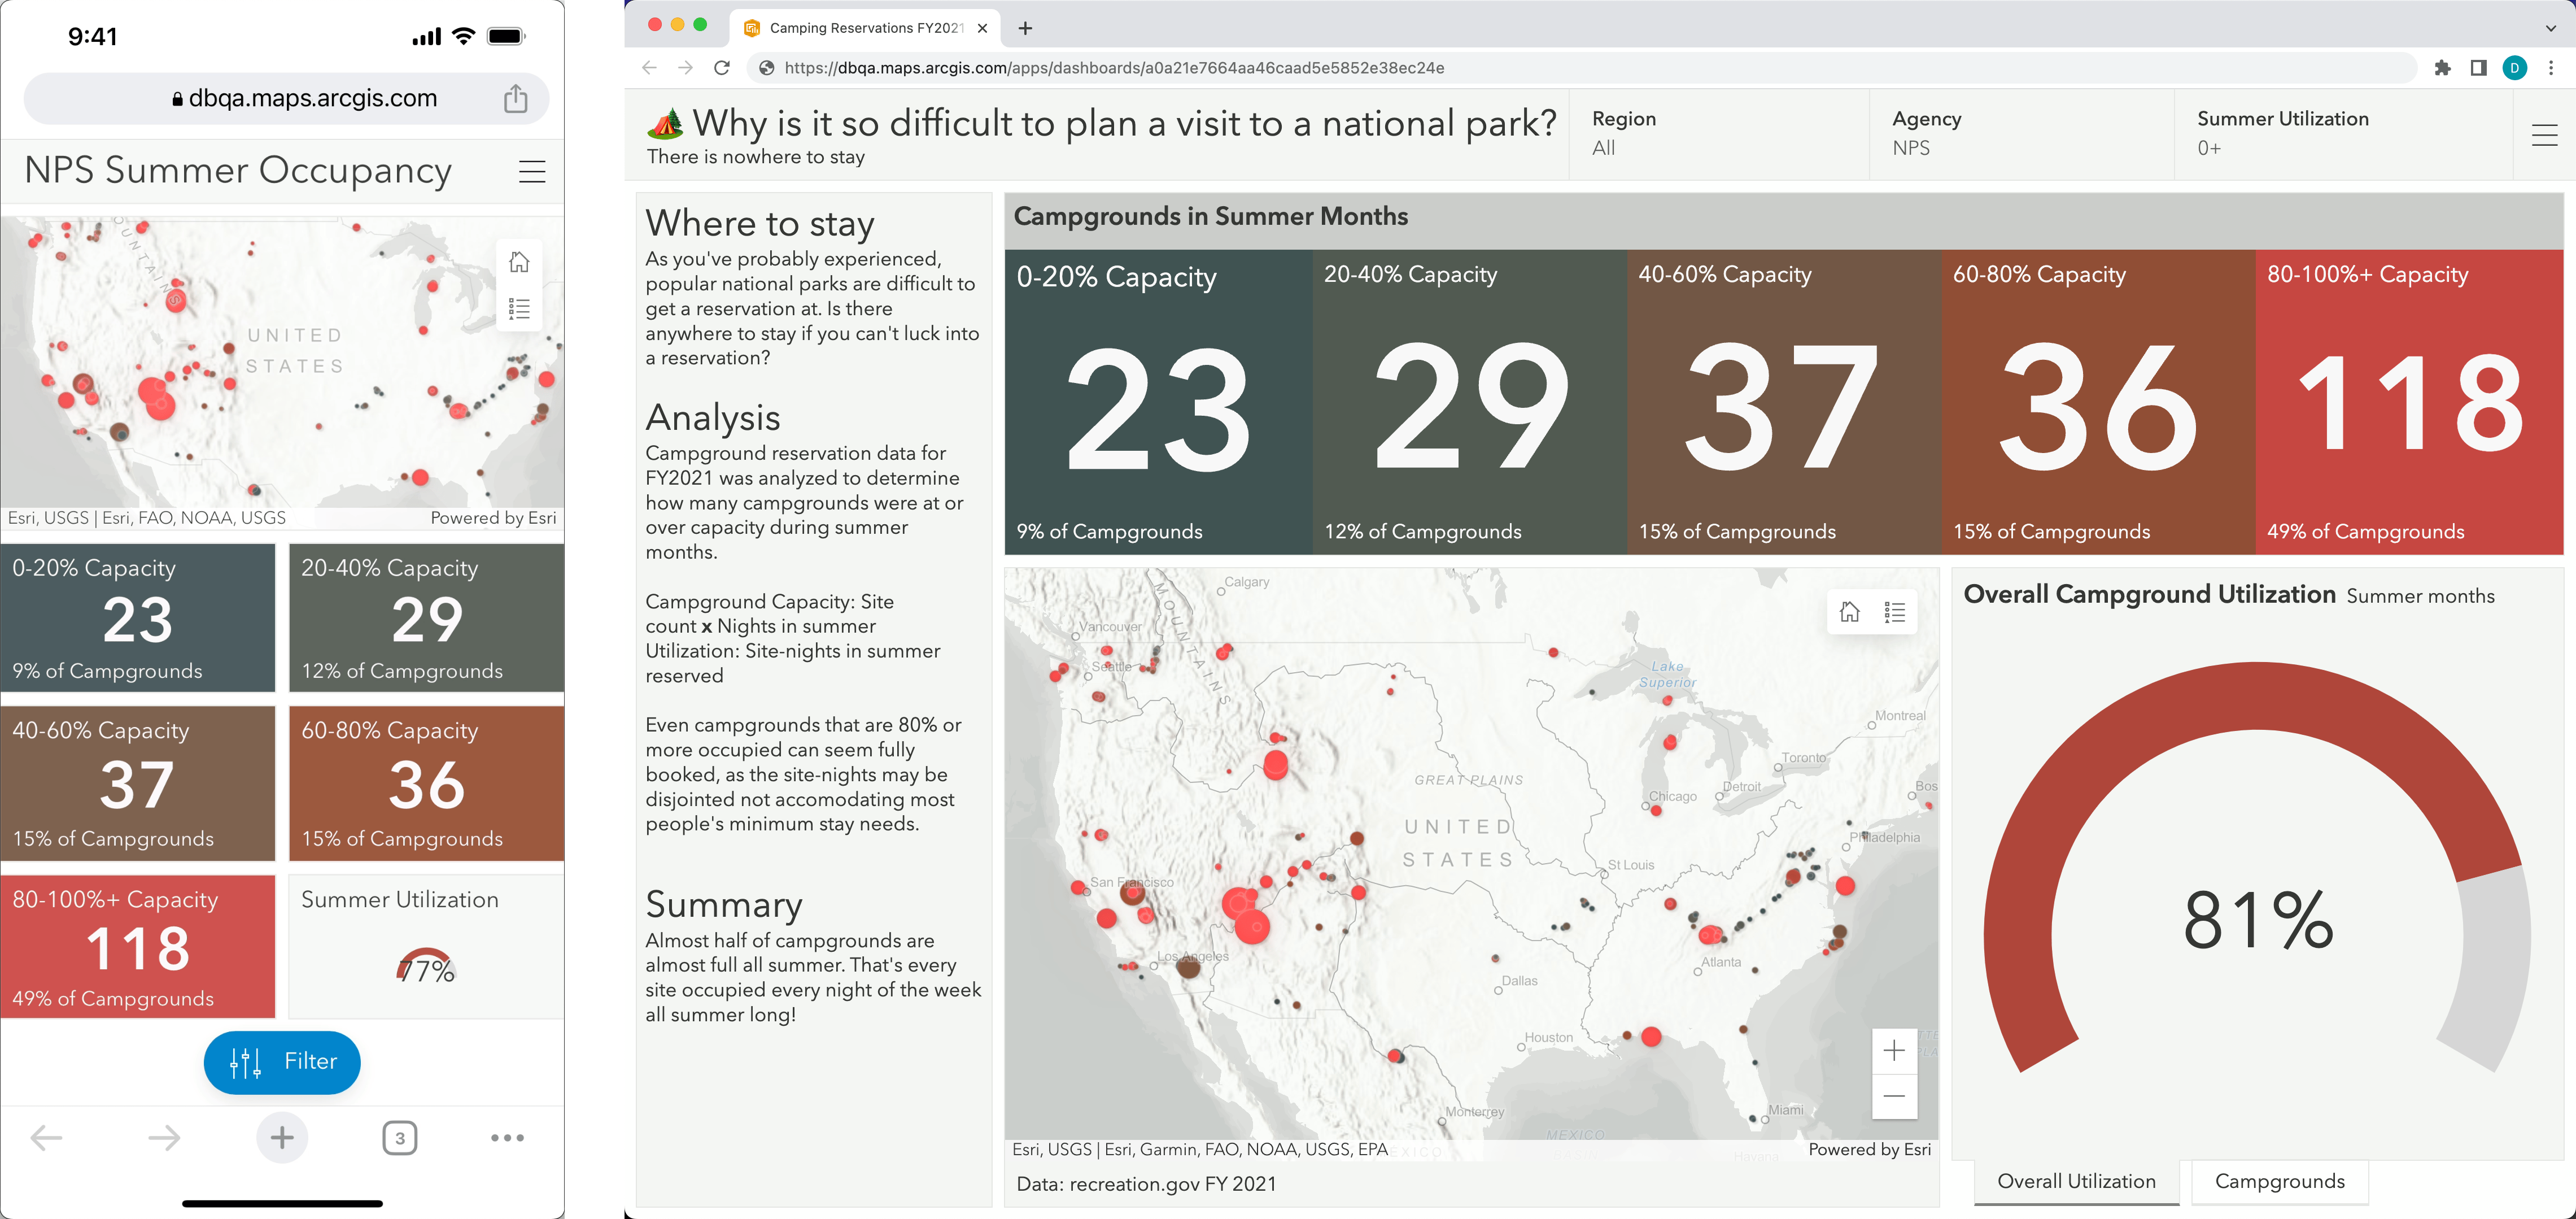Open the desktop map legend icon

tap(1894, 612)
